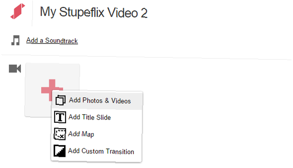Click the dashed map route icon
The height and width of the screenshot is (168, 293).
click(60, 134)
